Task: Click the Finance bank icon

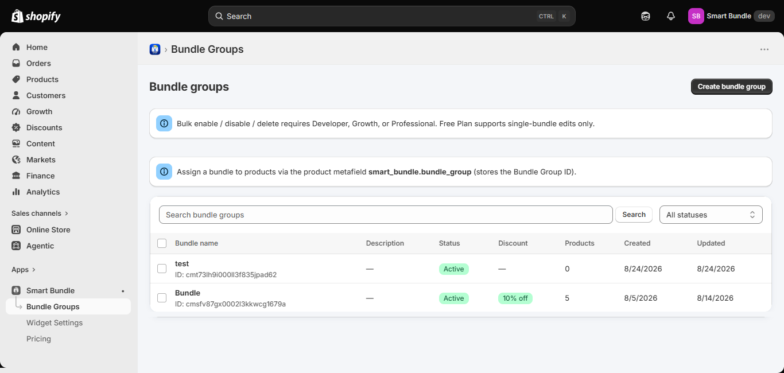Action: 16,176
